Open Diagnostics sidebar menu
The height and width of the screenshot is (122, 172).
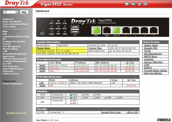tap(8, 71)
